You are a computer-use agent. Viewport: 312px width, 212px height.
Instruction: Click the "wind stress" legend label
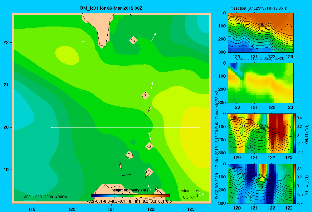[191, 190]
